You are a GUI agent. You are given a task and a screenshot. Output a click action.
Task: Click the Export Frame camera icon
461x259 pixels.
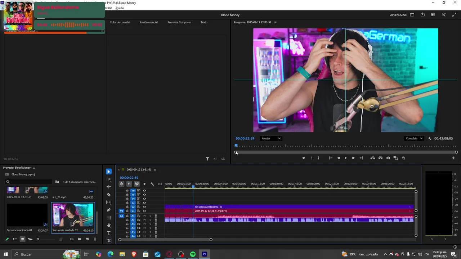click(388, 158)
